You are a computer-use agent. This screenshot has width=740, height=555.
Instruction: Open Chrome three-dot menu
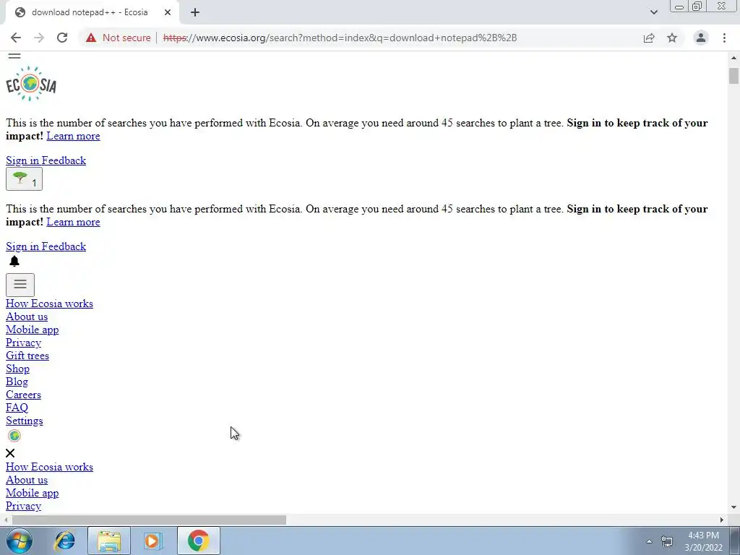pos(724,38)
